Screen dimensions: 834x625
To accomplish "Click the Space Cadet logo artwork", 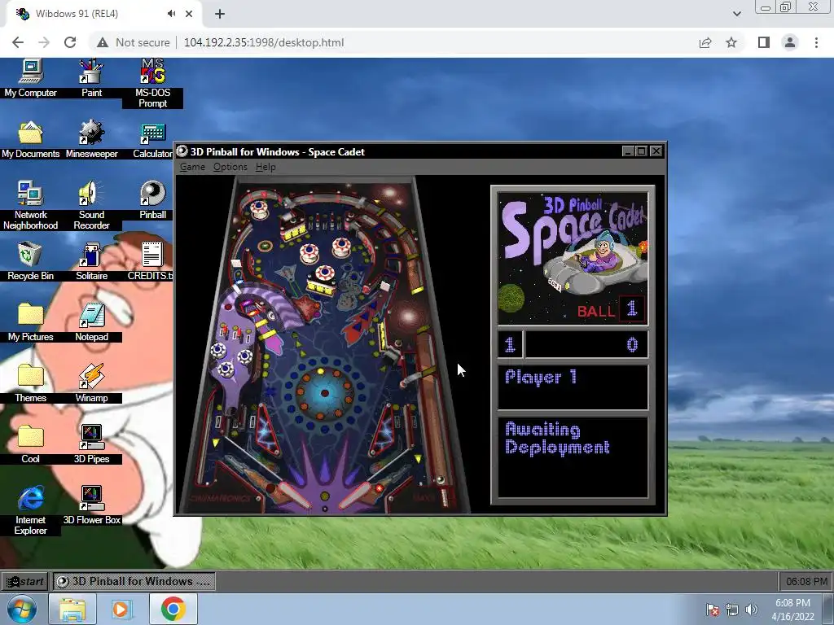I will point(573,258).
